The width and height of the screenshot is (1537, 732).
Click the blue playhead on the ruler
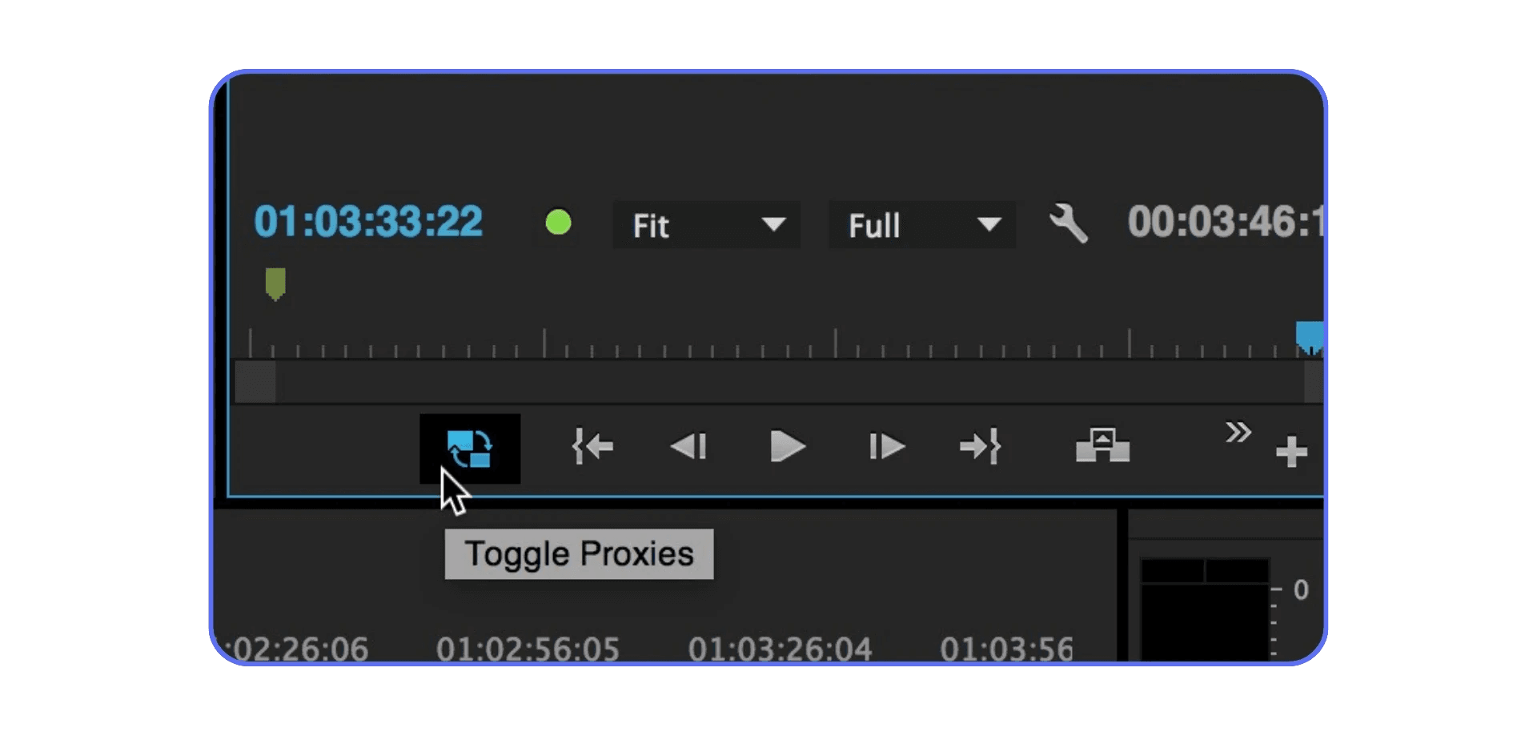pos(1310,337)
